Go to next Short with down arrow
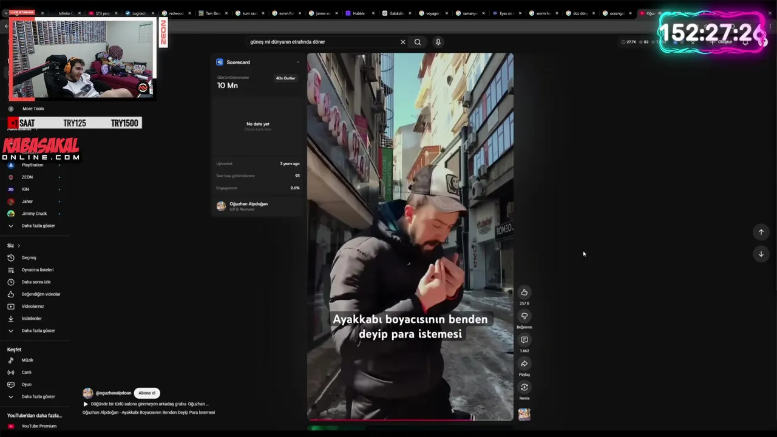777x437 pixels. coord(761,254)
